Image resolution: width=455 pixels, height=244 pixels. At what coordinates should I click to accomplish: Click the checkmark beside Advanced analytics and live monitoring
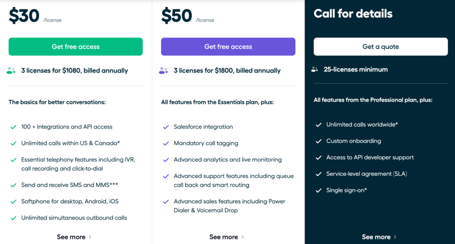166,160
